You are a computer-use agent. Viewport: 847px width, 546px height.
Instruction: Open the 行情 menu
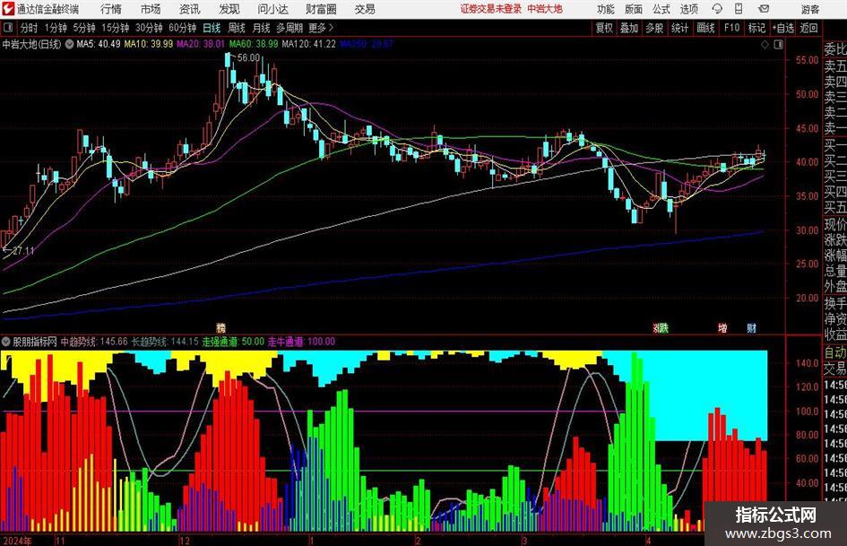pos(111,9)
